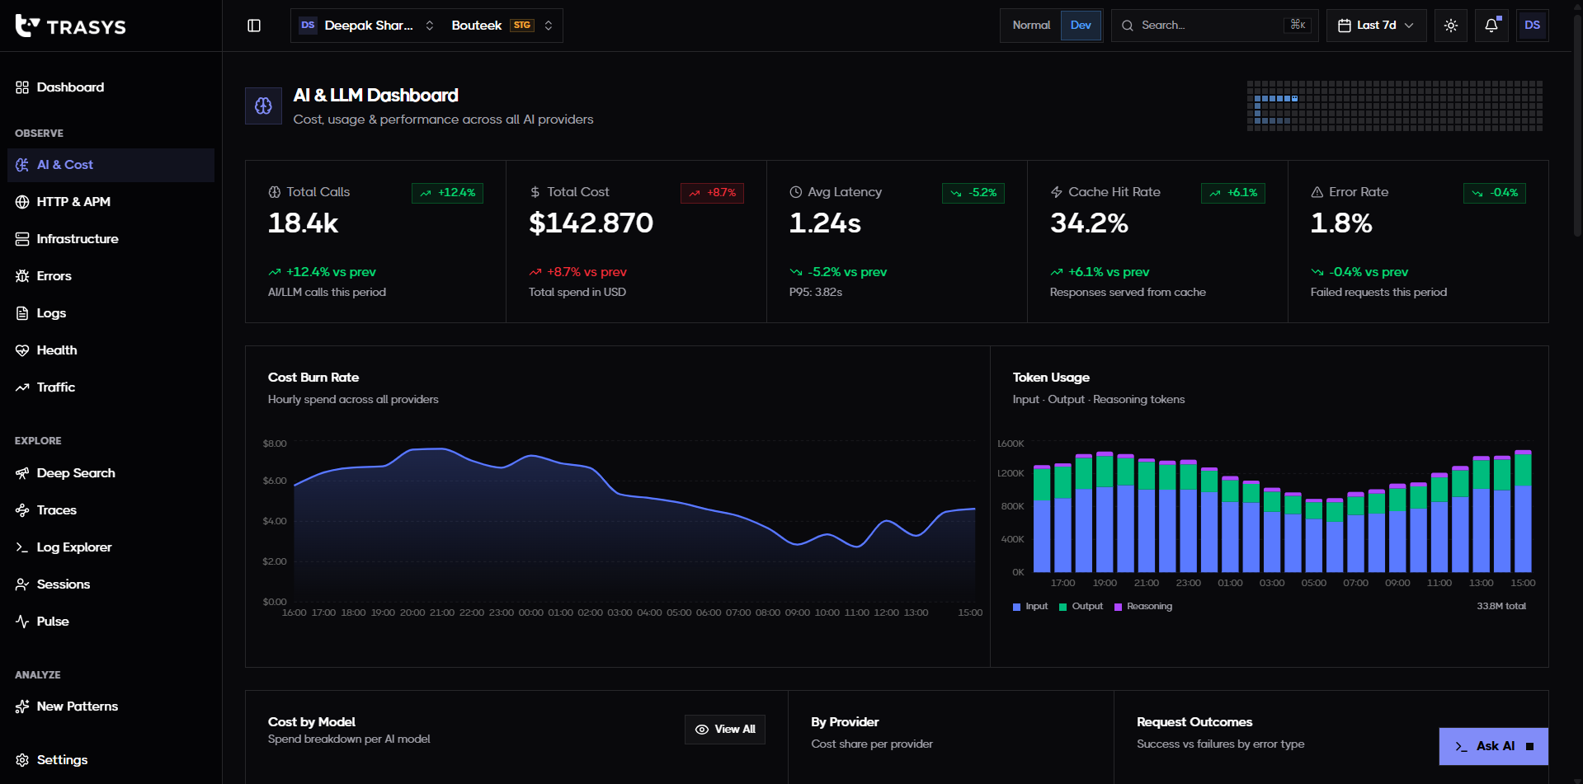Click the 34.2% Cache Hit Rate value
Screen dimensions: 1583x784
coord(1089,223)
